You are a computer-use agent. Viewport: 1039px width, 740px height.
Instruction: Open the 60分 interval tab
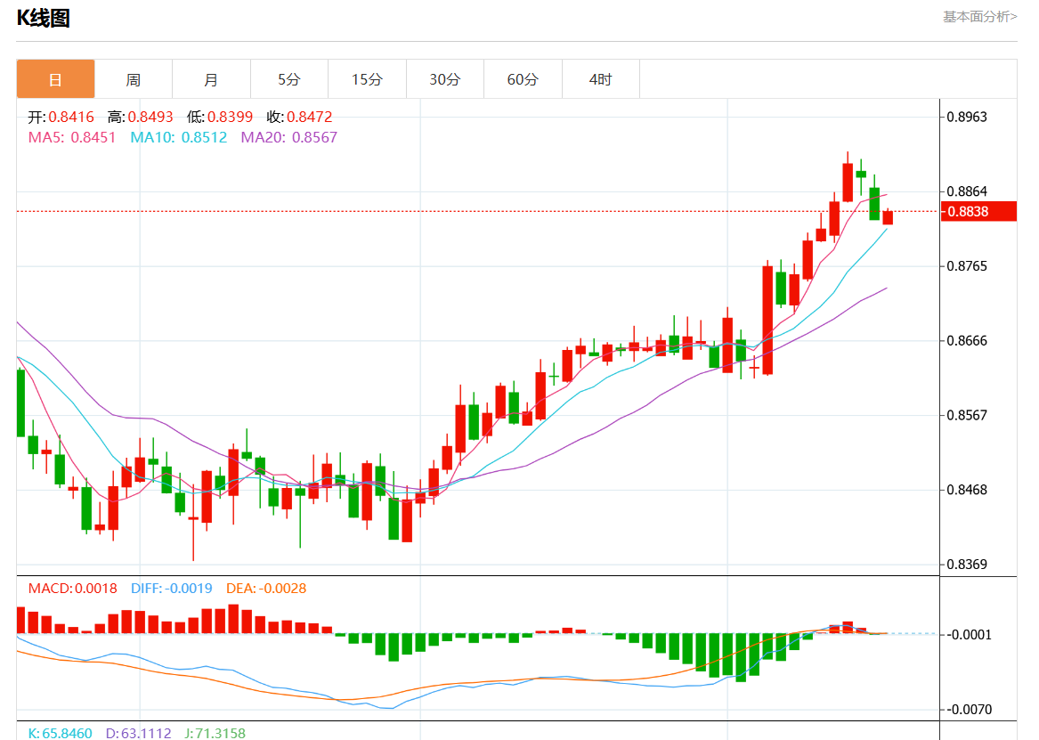pyautogui.click(x=523, y=79)
